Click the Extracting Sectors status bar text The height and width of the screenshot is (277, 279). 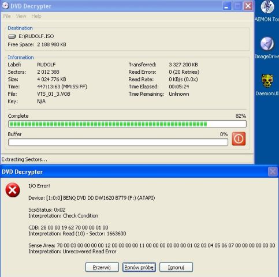pyautogui.click(x=24, y=159)
